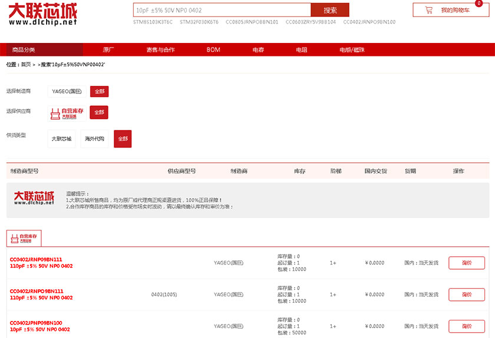Click 询价 for the CC0402JRNPO9BN100 row
The width and height of the screenshot is (495, 338).
pyautogui.click(x=466, y=326)
